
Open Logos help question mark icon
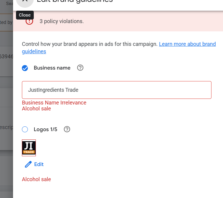(67, 129)
